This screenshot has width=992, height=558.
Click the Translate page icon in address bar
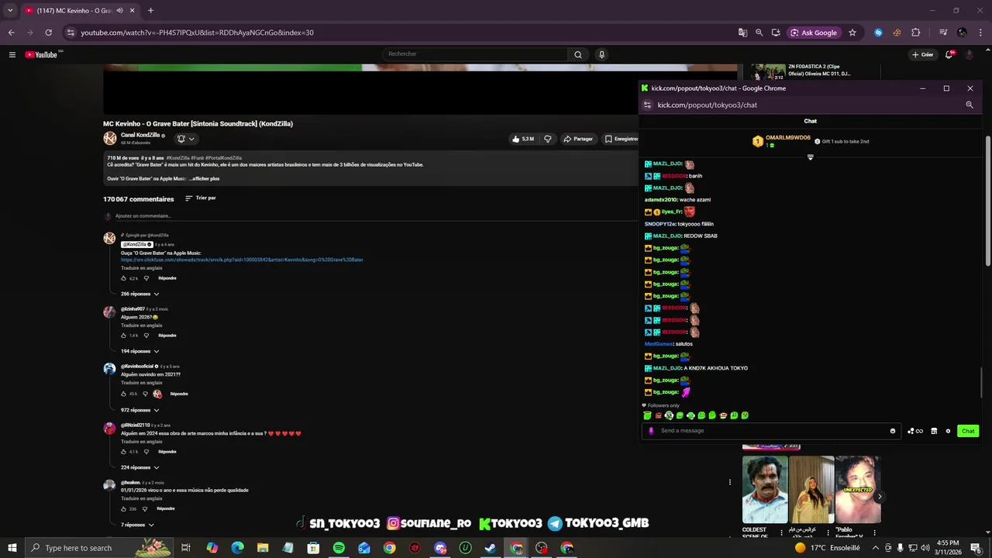742,33
